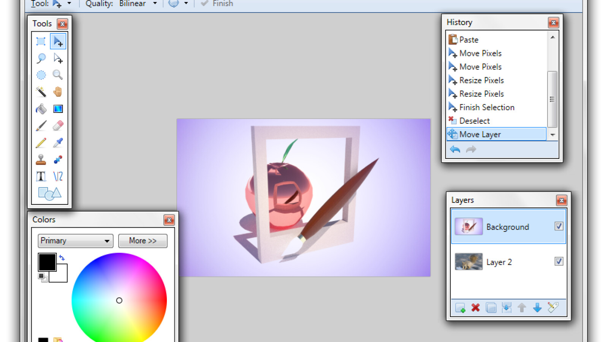This screenshot has height=342, width=608.
Task: Click the More >> button
Action: tap(142, 241)
